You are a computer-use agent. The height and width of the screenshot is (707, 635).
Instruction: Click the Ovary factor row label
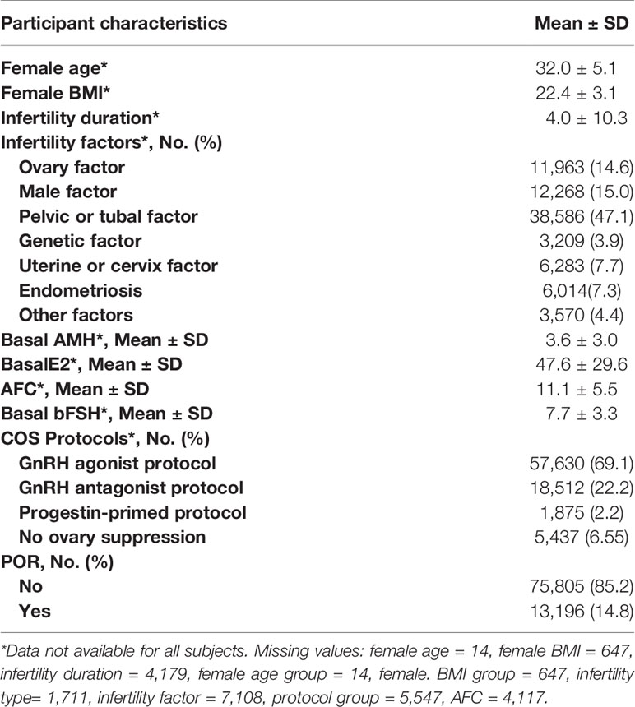coord(72,167)
